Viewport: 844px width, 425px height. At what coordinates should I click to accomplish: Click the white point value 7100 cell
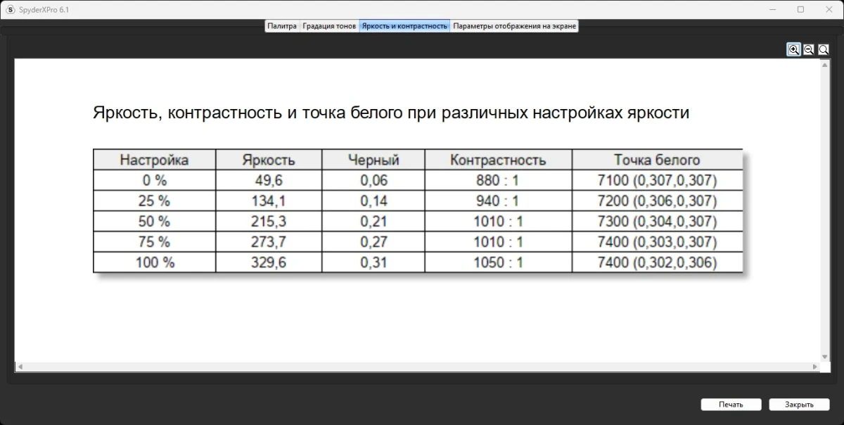click(x=658, y=180)
